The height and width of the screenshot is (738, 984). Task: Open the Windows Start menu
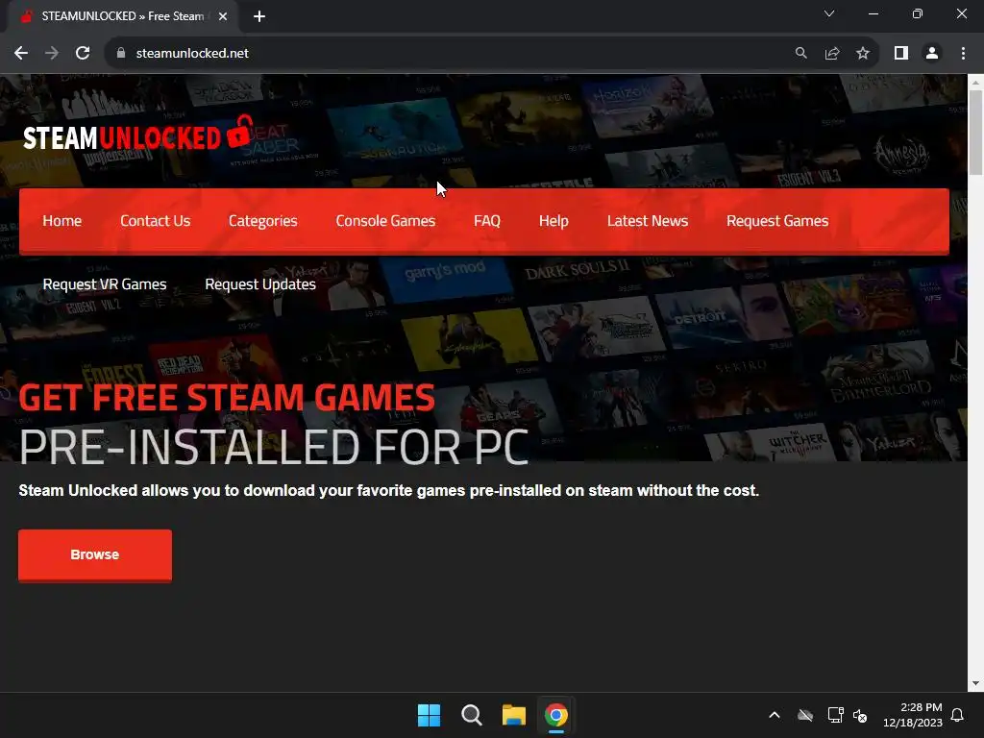(430, 715)
